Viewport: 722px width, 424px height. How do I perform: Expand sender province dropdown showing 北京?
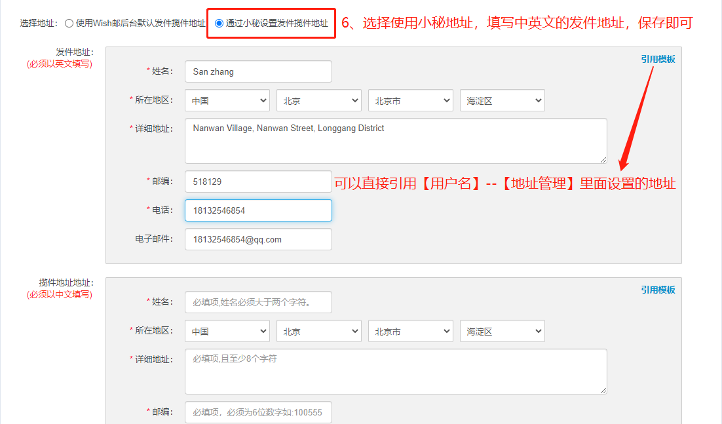coord(318,100)
